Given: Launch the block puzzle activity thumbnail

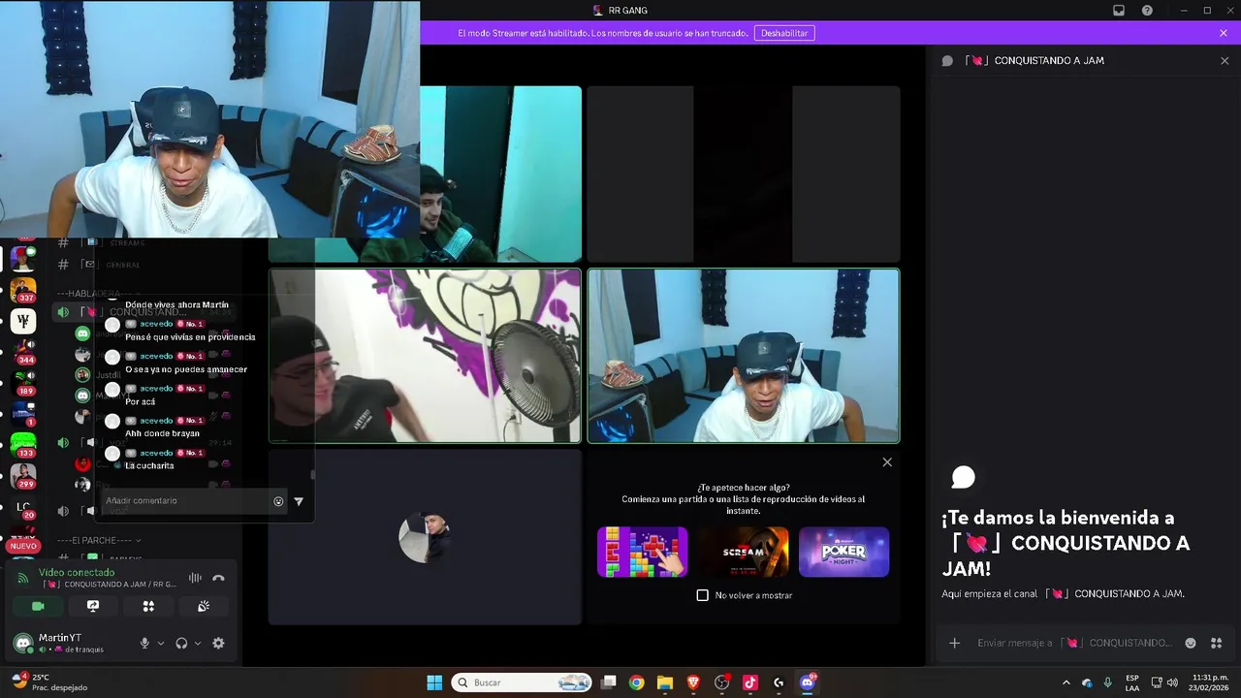Looking at the screenshot, I should (642, 552).
